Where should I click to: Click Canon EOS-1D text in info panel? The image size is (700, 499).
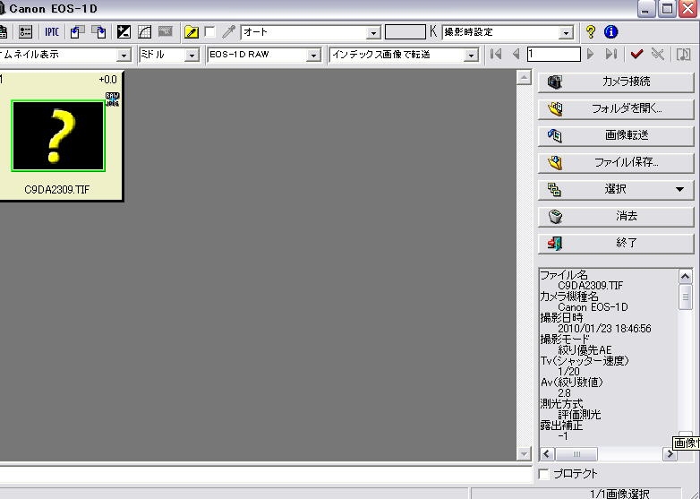tap(593, 307)
